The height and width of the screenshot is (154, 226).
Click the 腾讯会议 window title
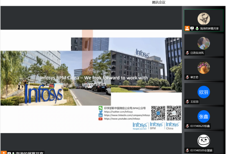click(159, 2)
